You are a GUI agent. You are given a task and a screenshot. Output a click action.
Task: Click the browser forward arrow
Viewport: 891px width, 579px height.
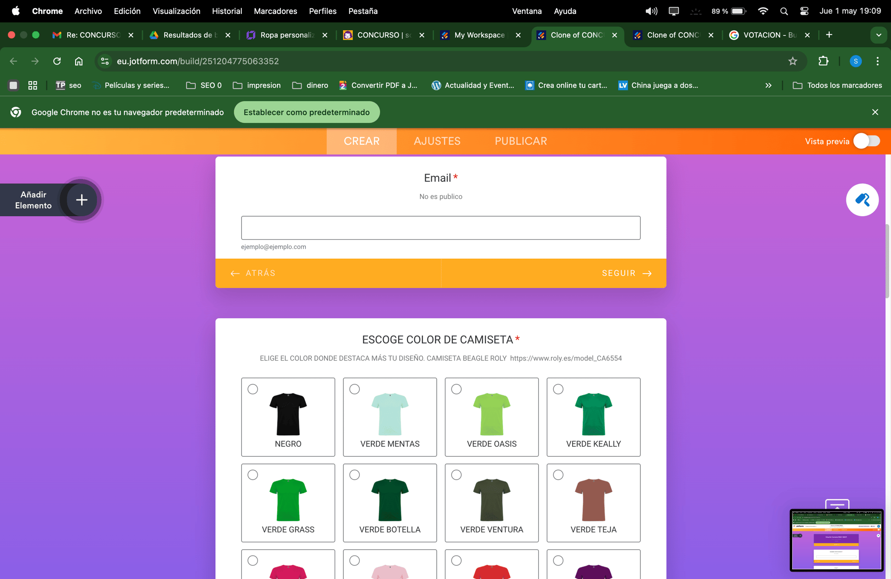pyautogui.click(x=35, y=61)
